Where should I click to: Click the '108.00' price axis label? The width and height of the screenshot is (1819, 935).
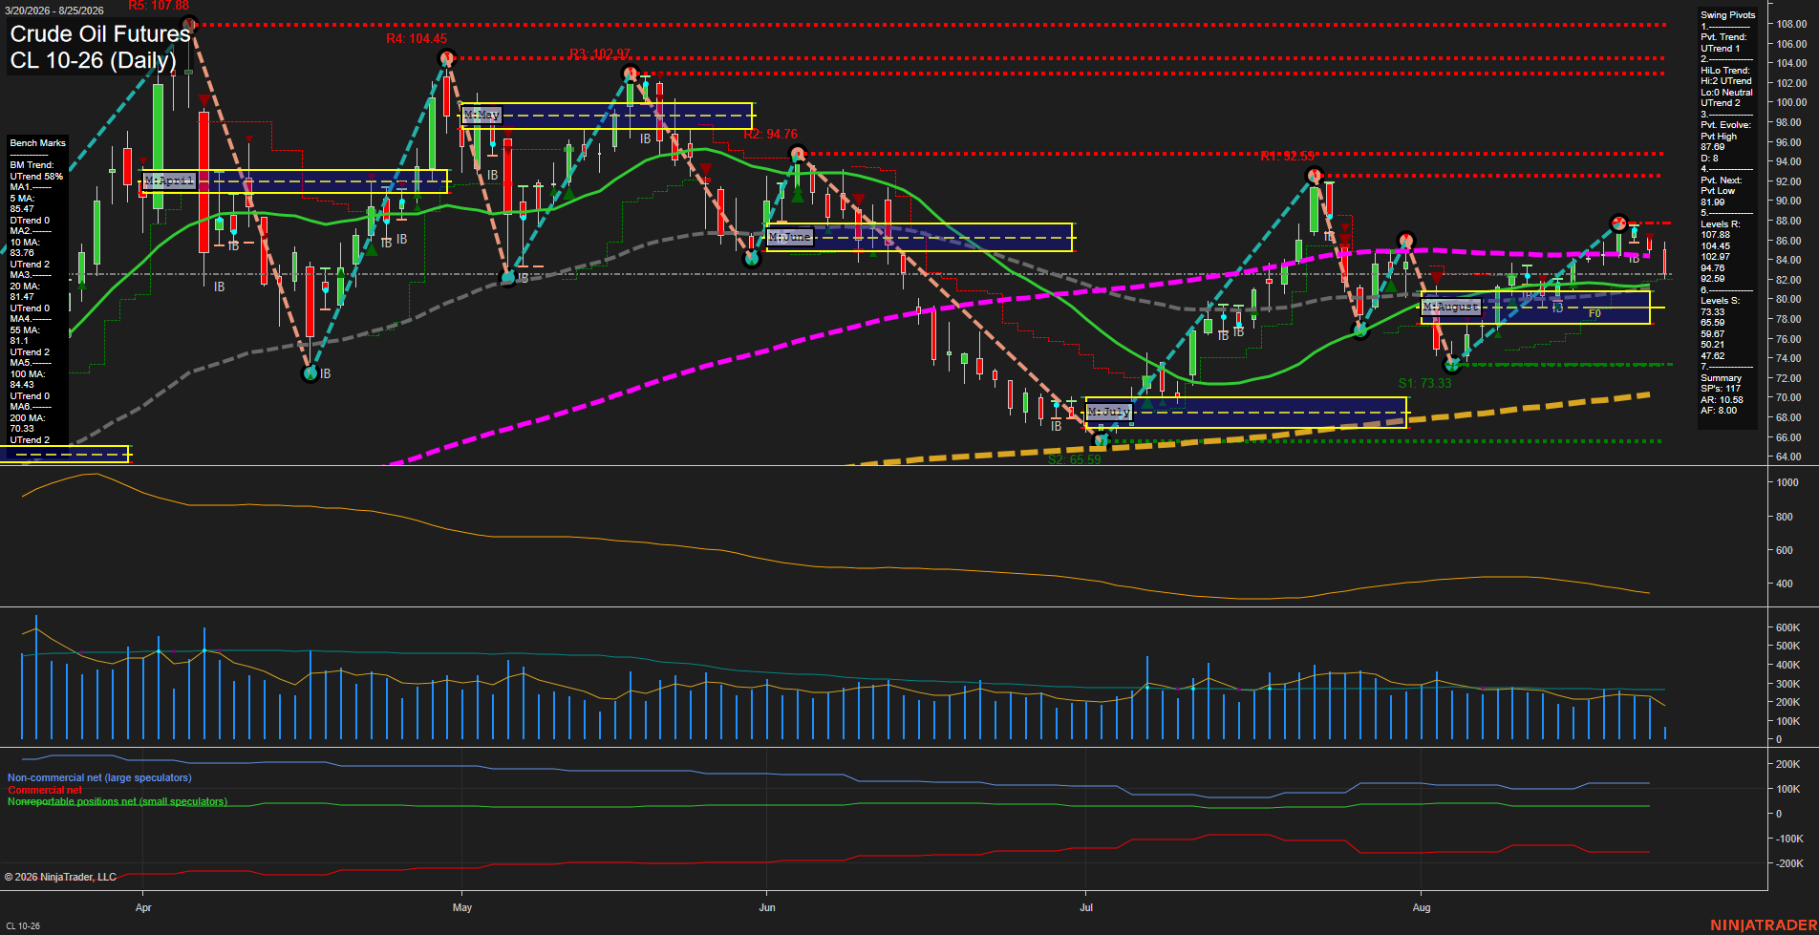click(x=1791, y=24)
